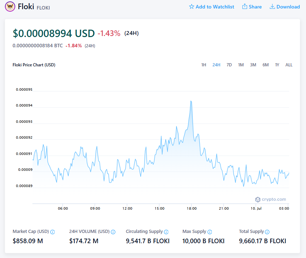This screenshot has width=306, height=258.
Task: Click the Max Supply label
Action: tap(194, 232)
